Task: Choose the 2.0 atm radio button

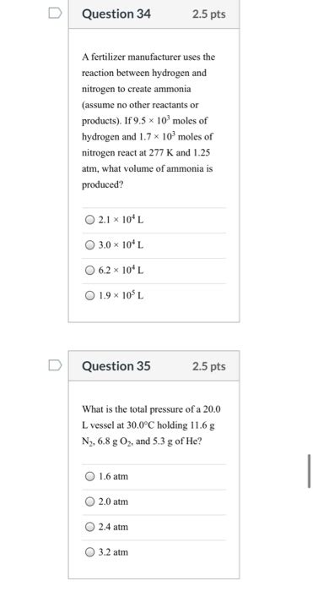Action: 89,502
